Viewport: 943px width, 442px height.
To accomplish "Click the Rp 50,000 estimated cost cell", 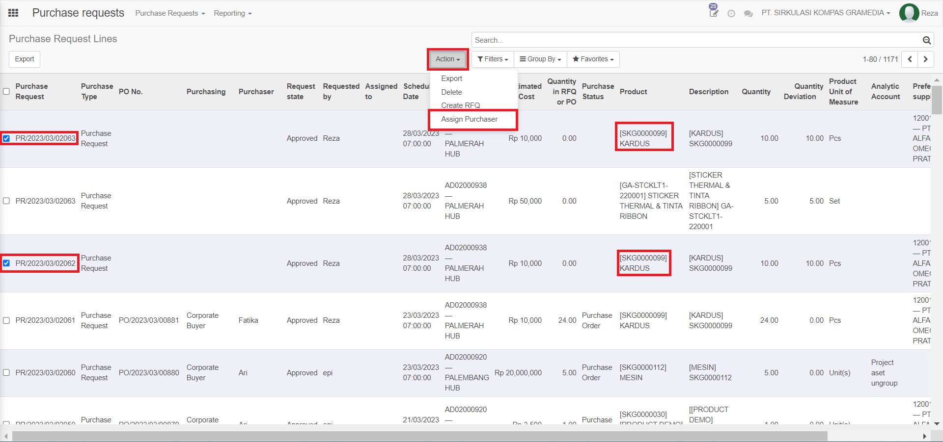I will pos(525,201).
